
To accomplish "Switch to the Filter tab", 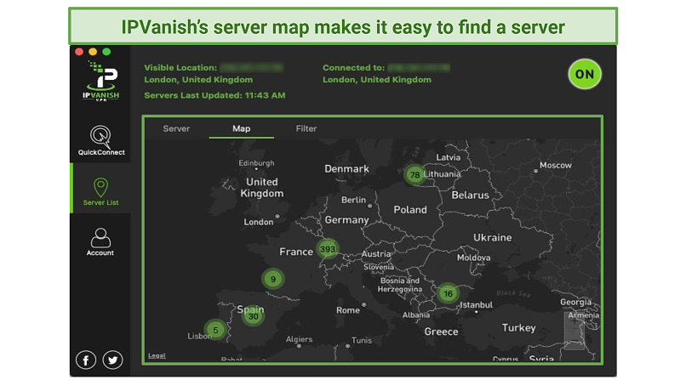I will (x=306, y=128).
